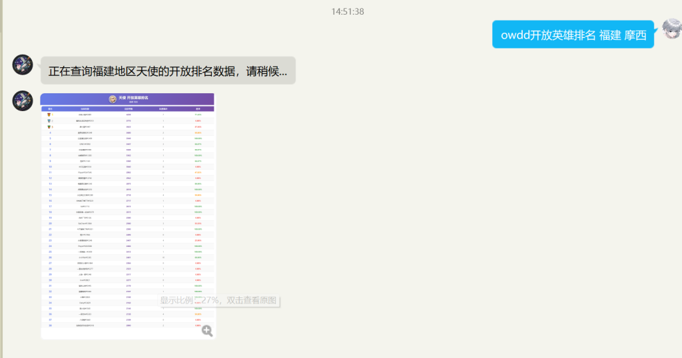Click the "显示比例 27%" tooltip label
The image size is (682, 358).
pos(220,300)
